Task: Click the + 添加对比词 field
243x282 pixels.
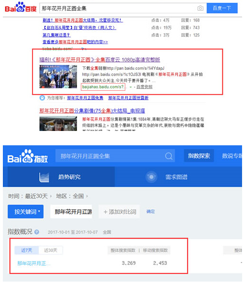Action: click(119, 211)
